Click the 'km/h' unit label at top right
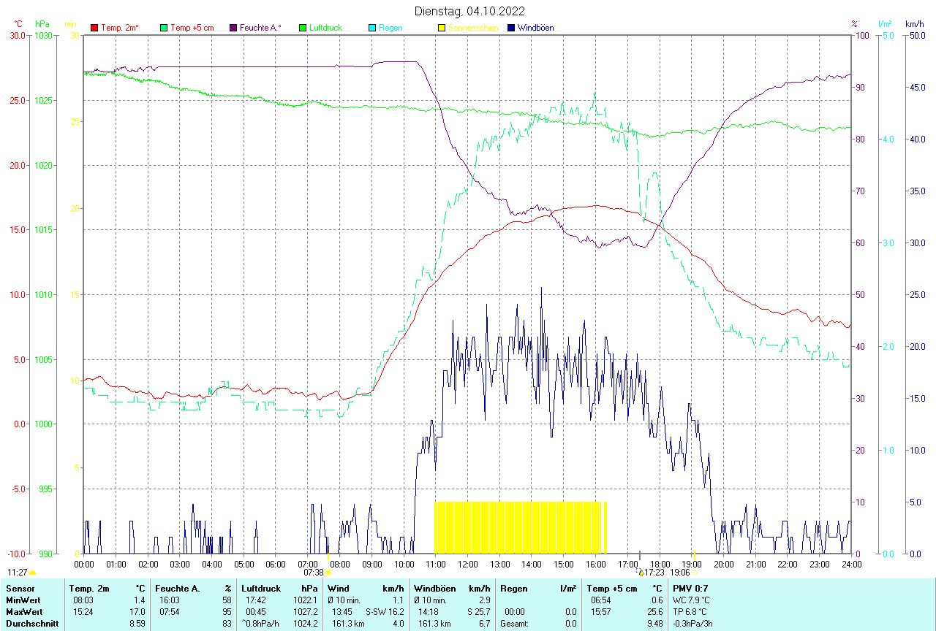 point(914,24)
